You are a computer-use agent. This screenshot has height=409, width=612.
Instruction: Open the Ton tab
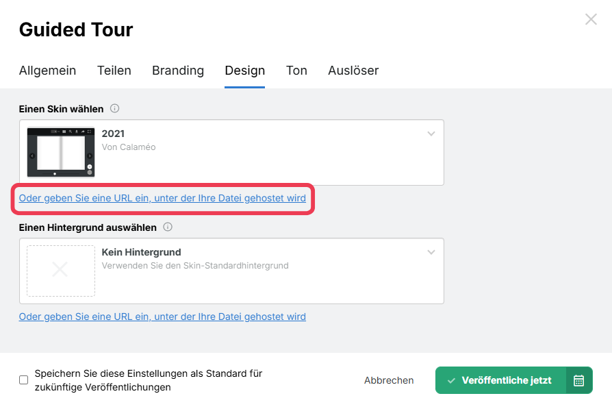(x=296, y=71)
